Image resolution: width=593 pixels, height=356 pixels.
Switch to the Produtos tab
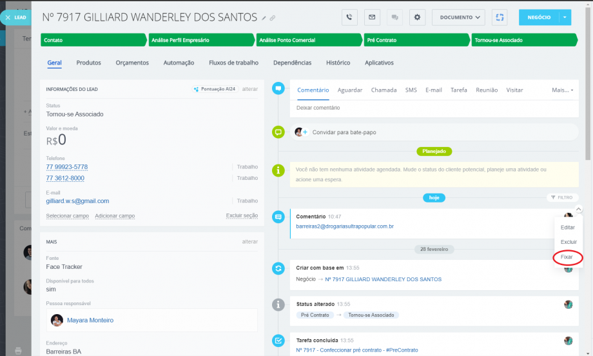pyautogui.click(x=88, y=63)
